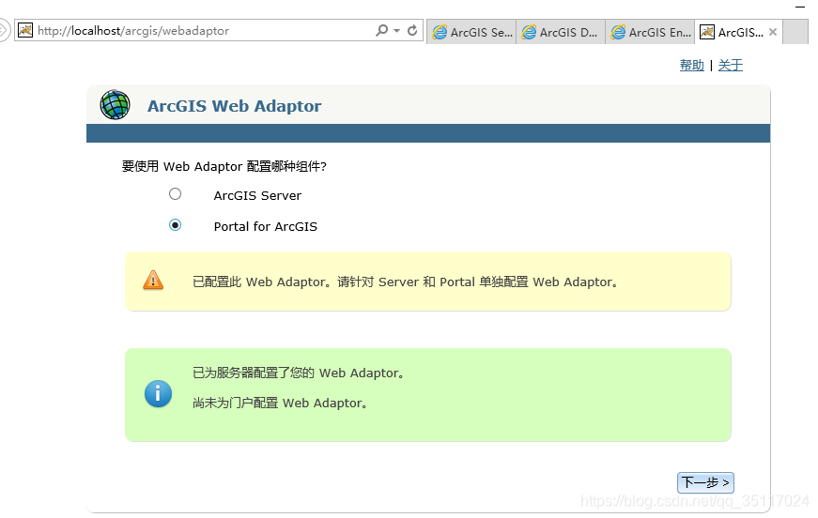
Task: Click the orange warning triangle icon
Action: pos(153,281)
